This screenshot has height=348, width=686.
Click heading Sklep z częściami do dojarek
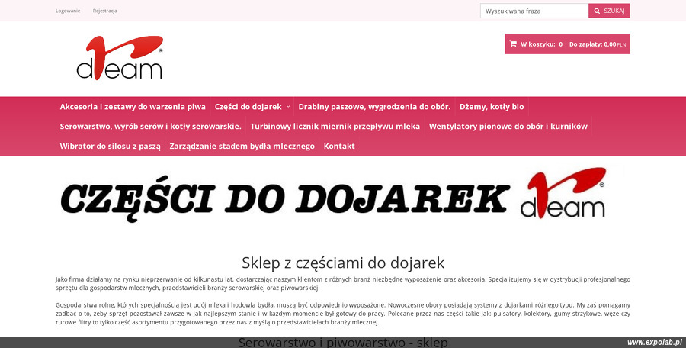click(343, 263)
